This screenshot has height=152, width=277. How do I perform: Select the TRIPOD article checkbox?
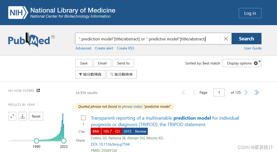(83, 118)
